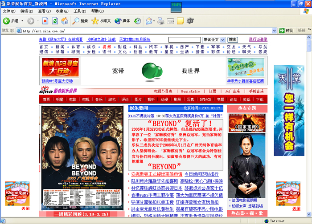The image size is (312, 224).
Task: Open Discuss yellow note toolbar icon
Action: pos(180,21)
